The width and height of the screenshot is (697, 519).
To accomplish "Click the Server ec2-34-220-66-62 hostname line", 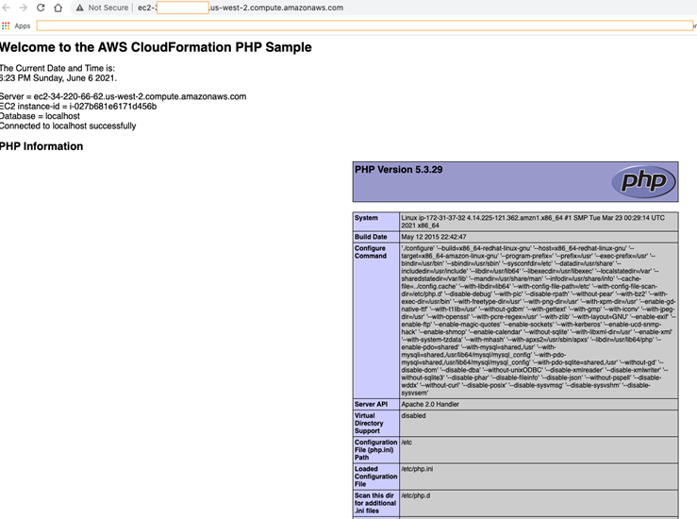I will click(124, 96).
